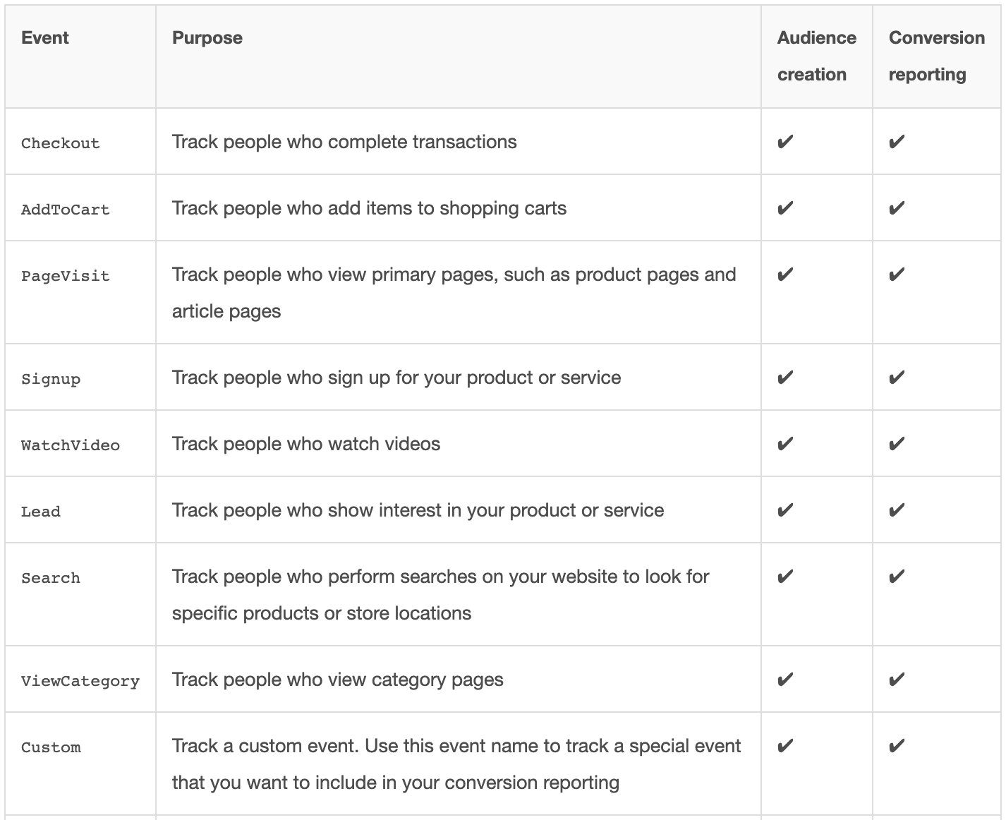Select the Event column header
The height and width of the screenshot is (820, 1006).
point(45,38)
